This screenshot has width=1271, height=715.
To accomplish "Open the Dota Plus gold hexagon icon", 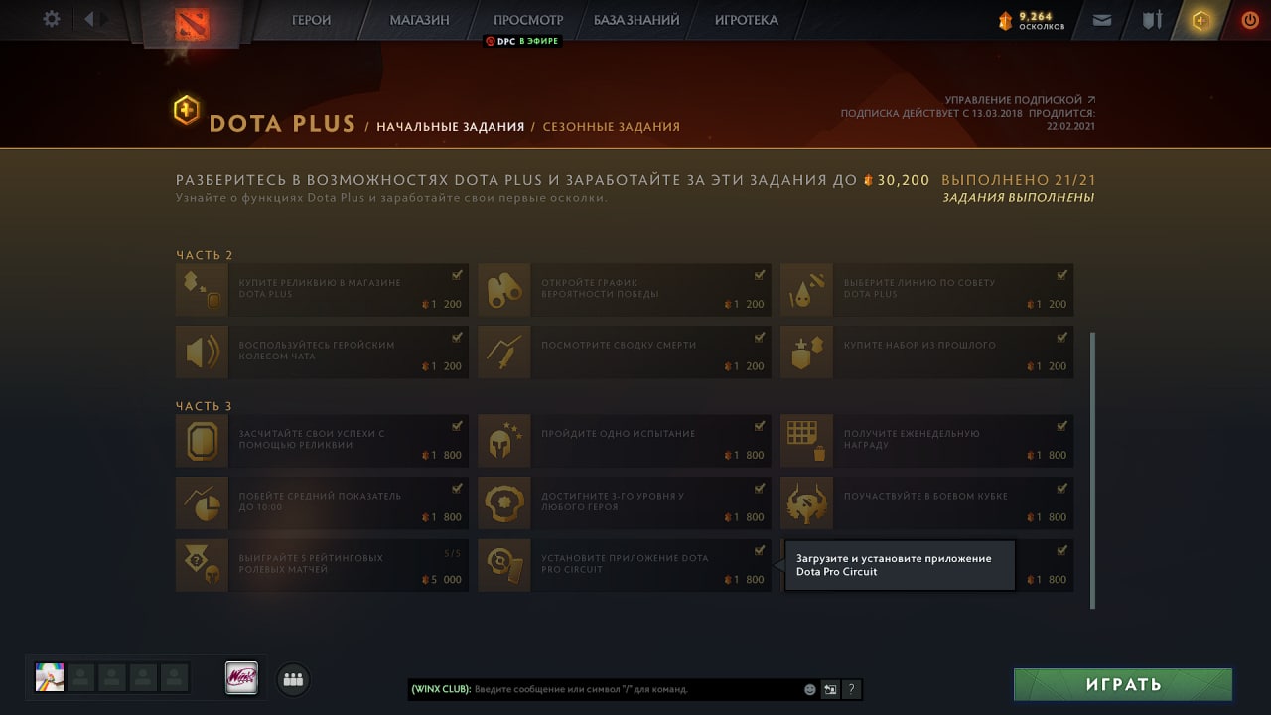I will tap(1201, 20).
